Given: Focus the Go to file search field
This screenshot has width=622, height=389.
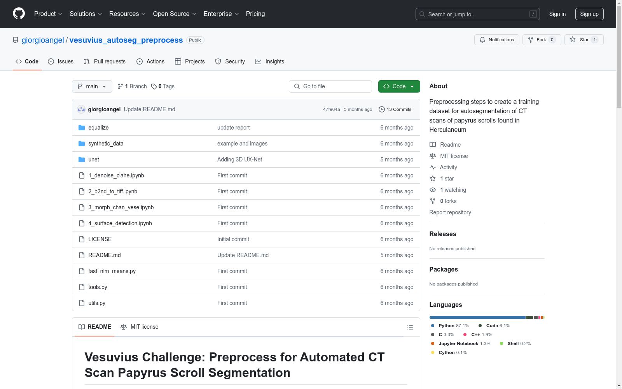Looking at the screenshot, I should point(330,86).
